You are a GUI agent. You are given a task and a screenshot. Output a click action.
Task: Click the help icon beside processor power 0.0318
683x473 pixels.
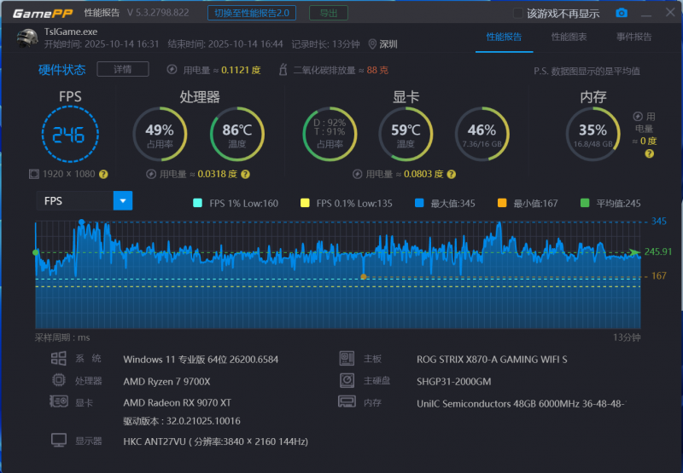coord(245,174)
